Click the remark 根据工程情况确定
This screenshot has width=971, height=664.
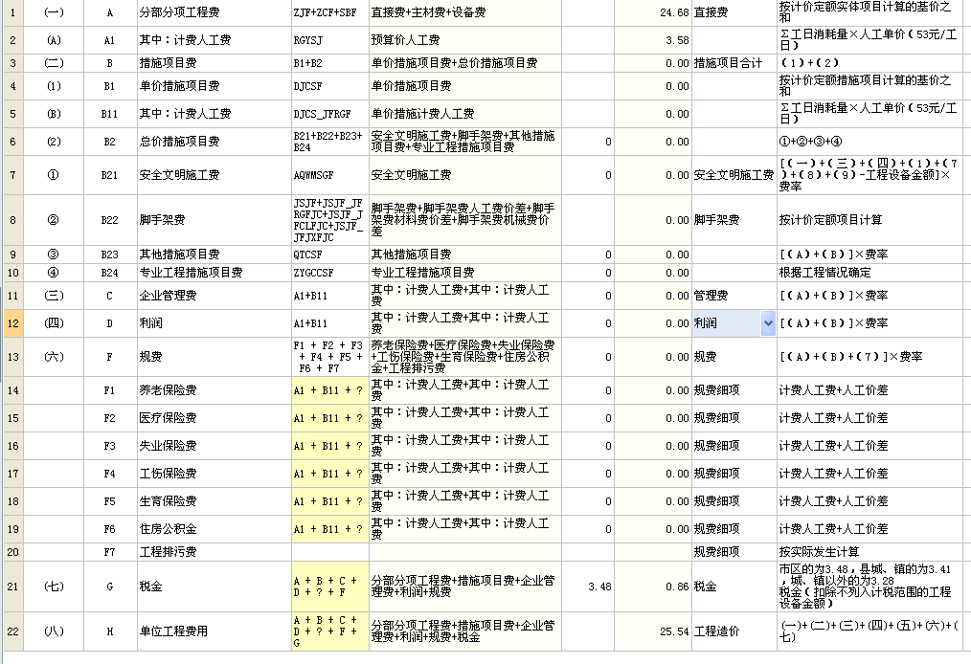click(869, 273)
